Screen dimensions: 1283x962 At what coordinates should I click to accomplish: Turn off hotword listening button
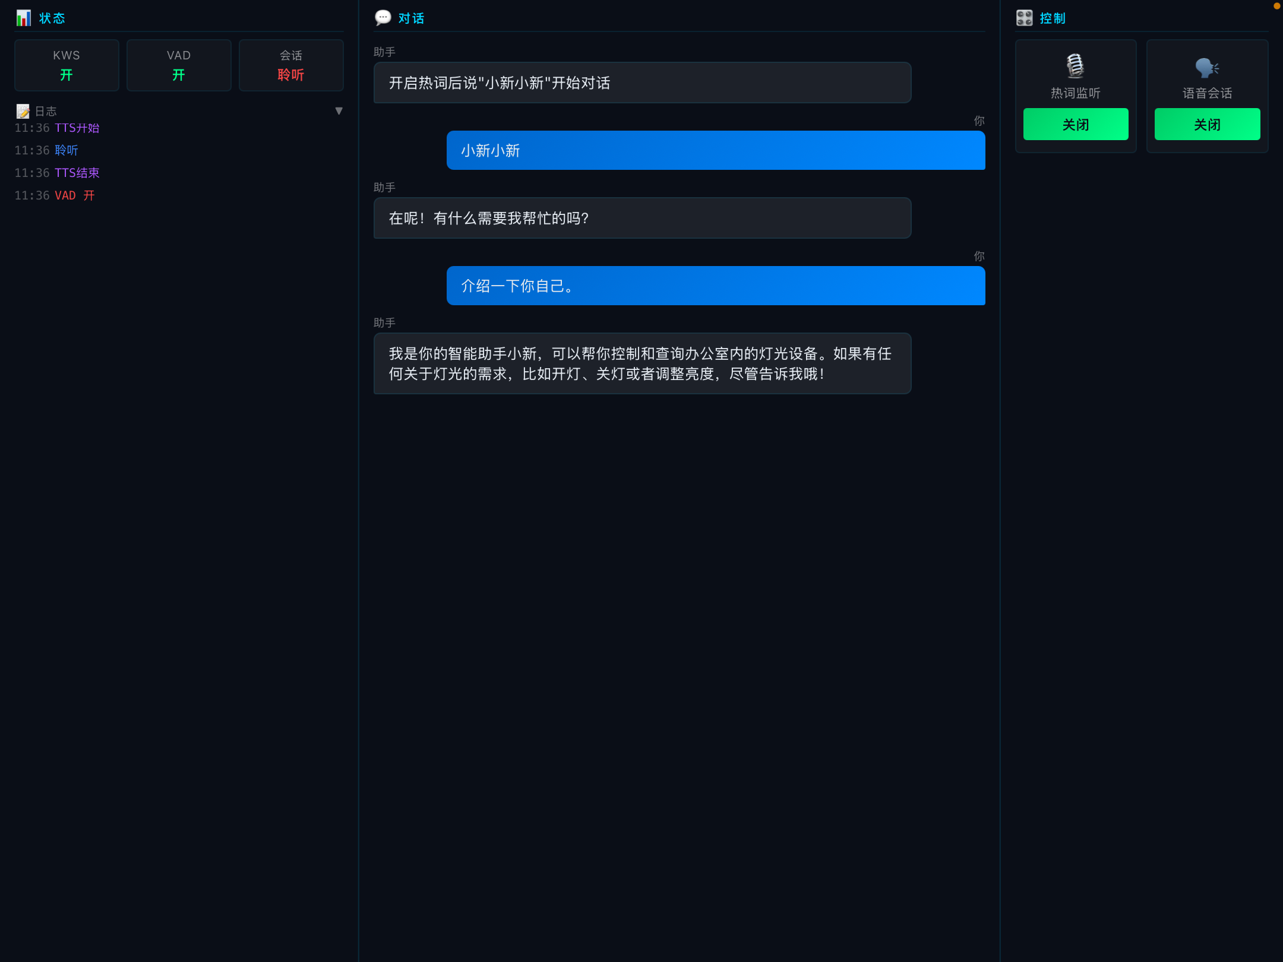[x=1076, y=124]
